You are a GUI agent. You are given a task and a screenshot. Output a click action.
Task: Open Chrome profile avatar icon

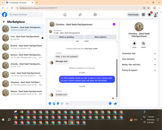tap(155, 8)
